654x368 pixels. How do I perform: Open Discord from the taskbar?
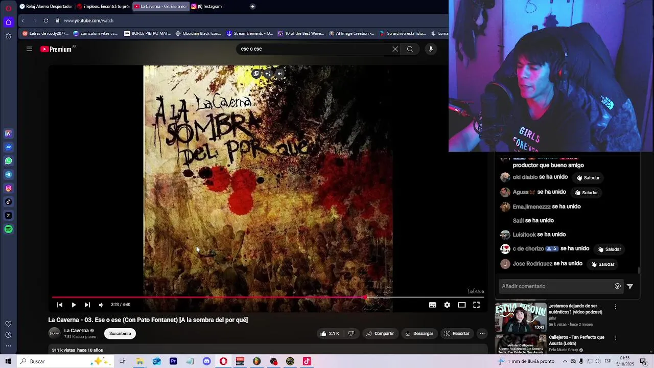[x=206, y=361]
